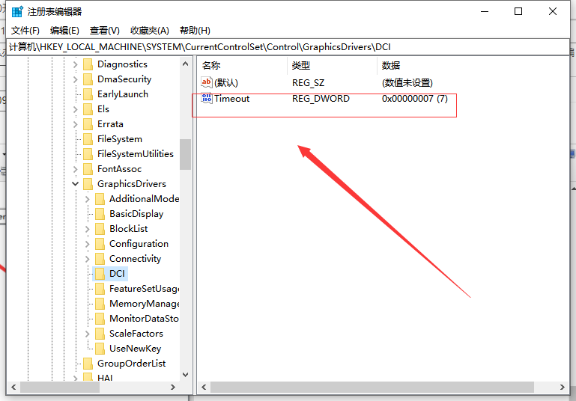Viewport: 576px width, 401px height.
Task: Expand the Configuration key
Action: click(88, 244)
